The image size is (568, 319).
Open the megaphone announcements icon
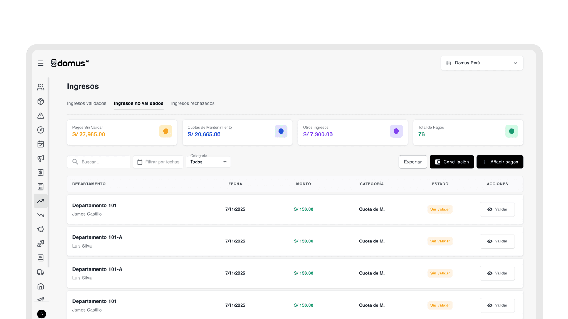coord(41,158)
